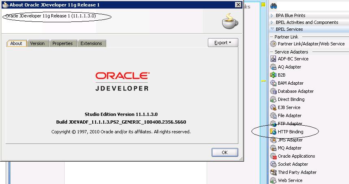This screenshot has height=184, width=349.
Task: Click OK to close About dialog
Action: coord(225,152)
